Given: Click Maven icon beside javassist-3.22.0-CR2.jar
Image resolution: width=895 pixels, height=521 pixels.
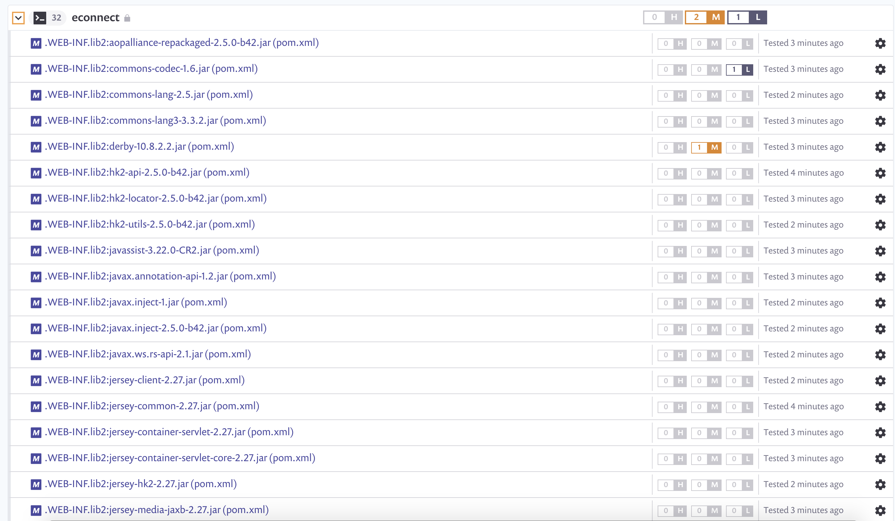Looking at the screenshot, I should pos(36,251).
